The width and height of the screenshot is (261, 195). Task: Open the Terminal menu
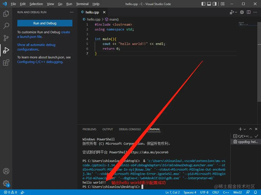82,4
